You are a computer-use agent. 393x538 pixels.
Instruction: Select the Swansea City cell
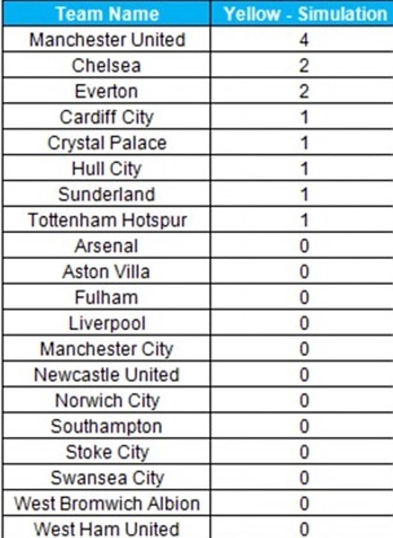[x=107, y=478]
